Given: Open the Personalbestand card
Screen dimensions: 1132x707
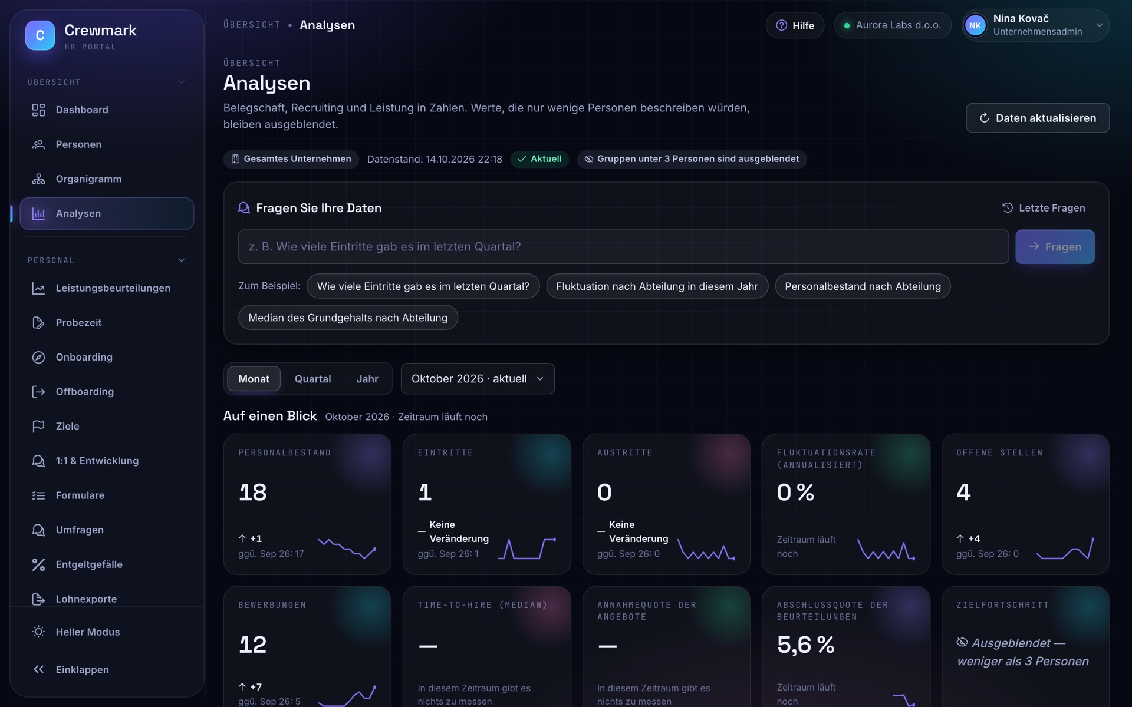Looking at the screenshot, I should (x=307, y=504).
